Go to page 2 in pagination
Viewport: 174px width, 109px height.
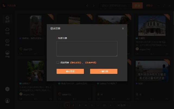click(73, 105)
